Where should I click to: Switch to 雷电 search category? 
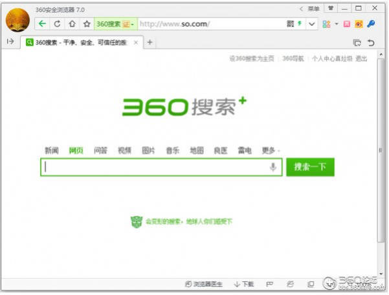coord(245,150)
